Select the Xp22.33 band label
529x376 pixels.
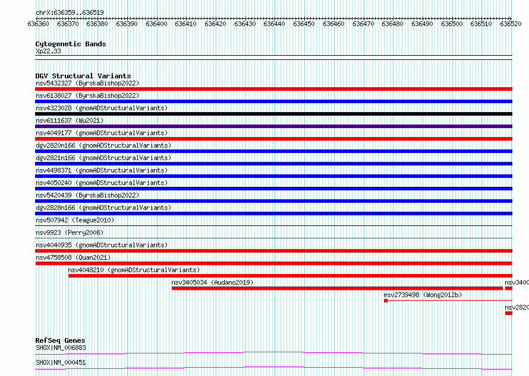click(x=48, y=51)
